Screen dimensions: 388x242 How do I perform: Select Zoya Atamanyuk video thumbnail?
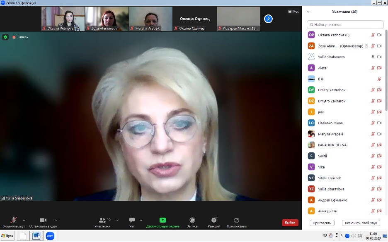[x=107, y=19]
